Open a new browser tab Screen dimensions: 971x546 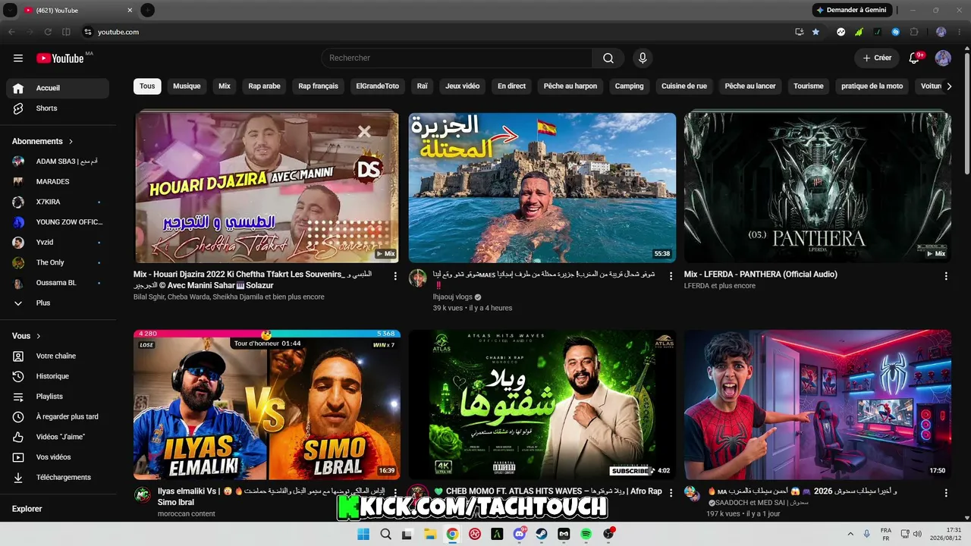[x=148, y=11]
